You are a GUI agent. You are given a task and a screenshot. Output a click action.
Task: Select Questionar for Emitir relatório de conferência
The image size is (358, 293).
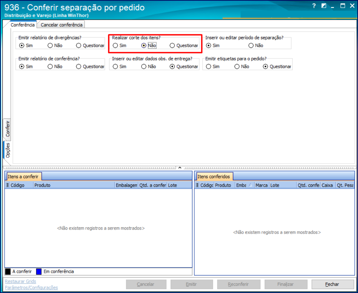coord(90,66)
